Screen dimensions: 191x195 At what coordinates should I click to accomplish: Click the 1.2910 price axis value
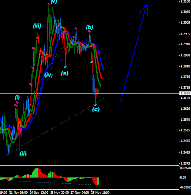[x=185, y=44]
